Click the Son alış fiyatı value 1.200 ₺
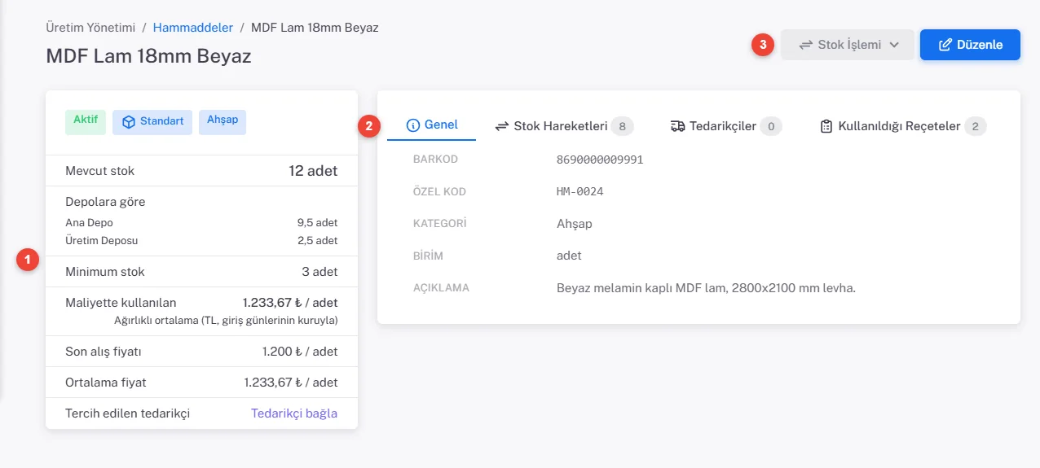1040x468 pixels. coord(300,352)
